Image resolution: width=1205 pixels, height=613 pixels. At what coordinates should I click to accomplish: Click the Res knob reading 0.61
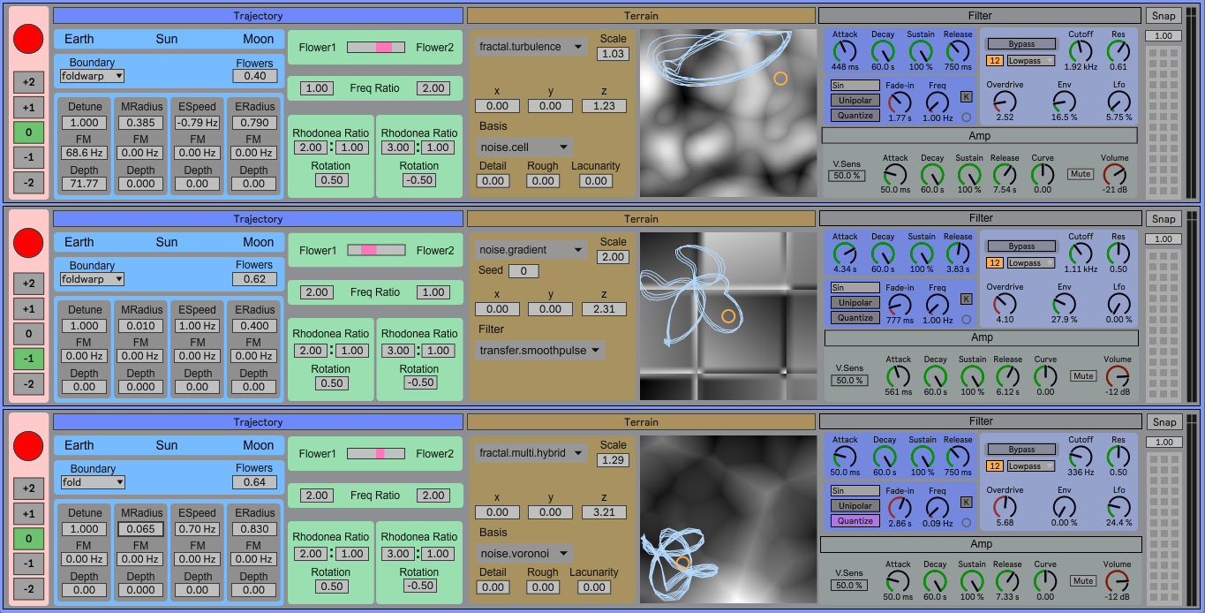click(x=1118, y=51)
